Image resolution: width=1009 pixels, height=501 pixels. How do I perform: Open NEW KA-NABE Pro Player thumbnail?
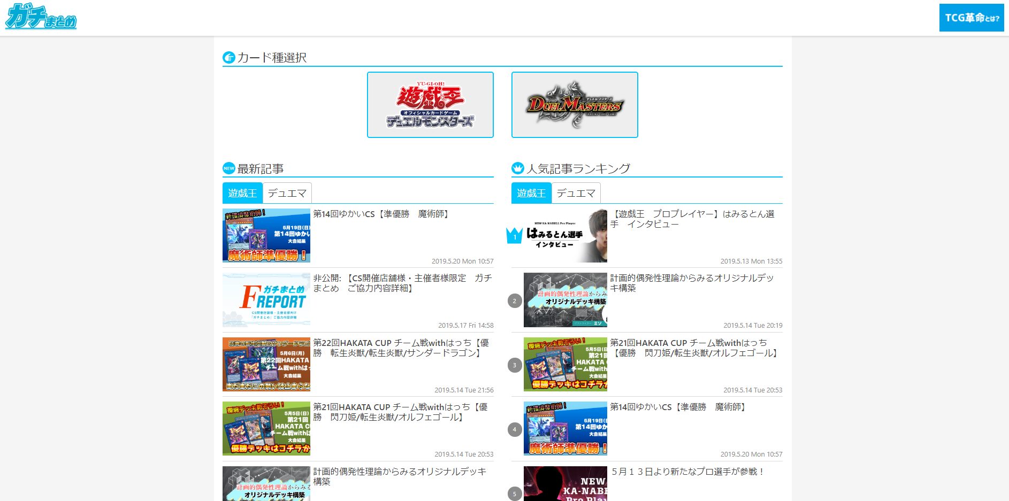click(x=565, y=483)
